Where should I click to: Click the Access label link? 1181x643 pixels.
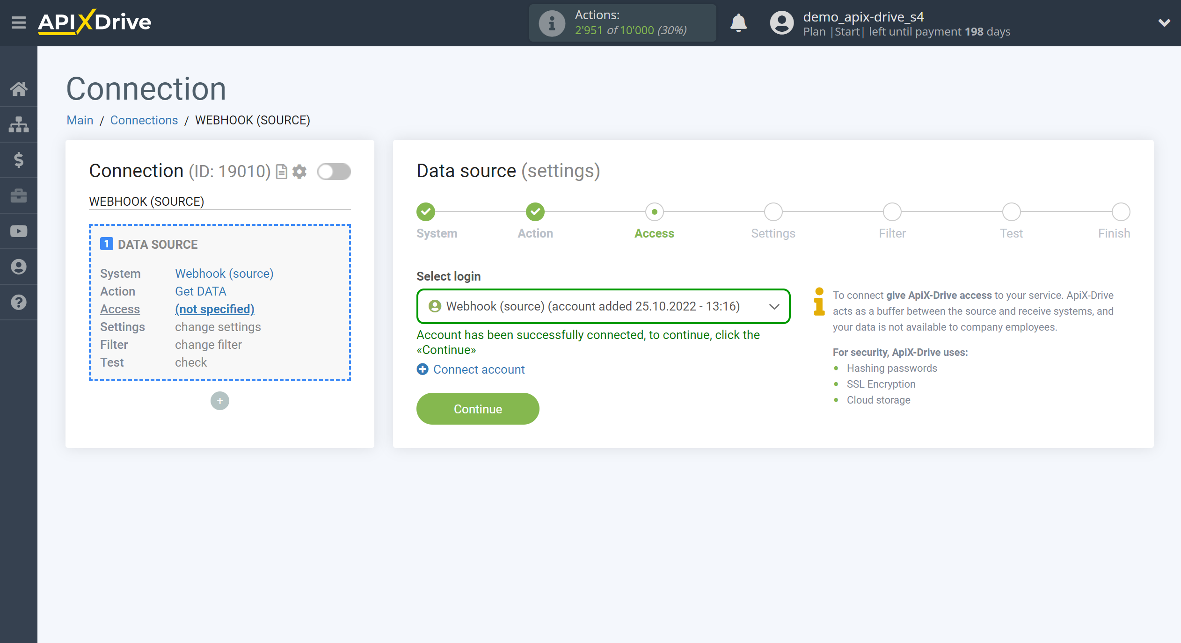(x=120, y=309)
